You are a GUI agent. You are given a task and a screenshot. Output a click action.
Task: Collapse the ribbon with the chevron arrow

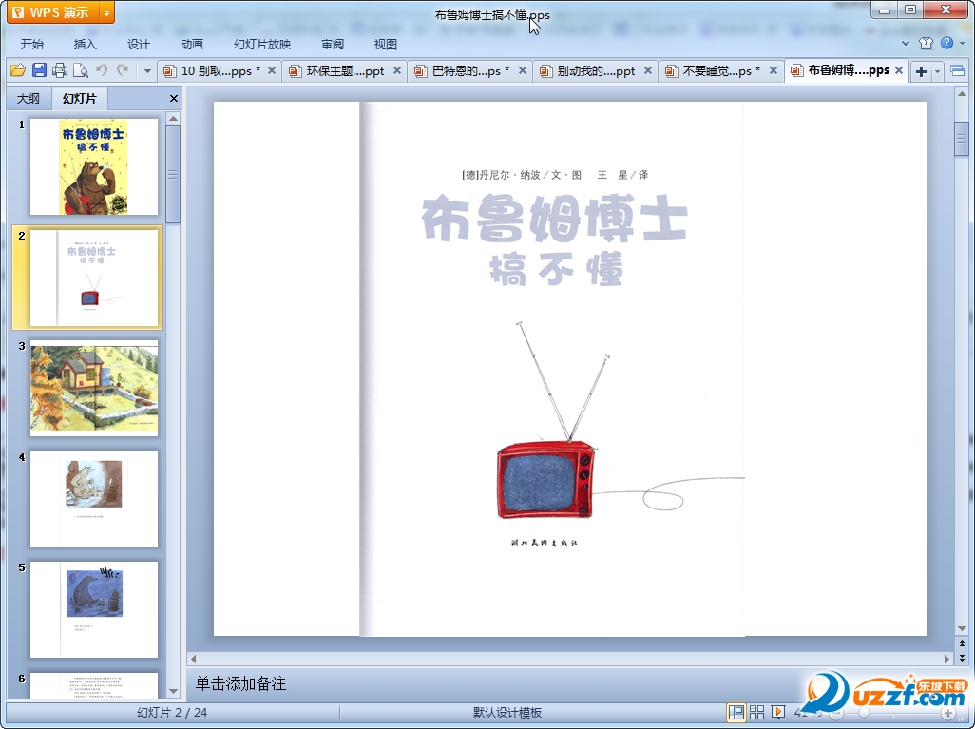click(906, 43)
